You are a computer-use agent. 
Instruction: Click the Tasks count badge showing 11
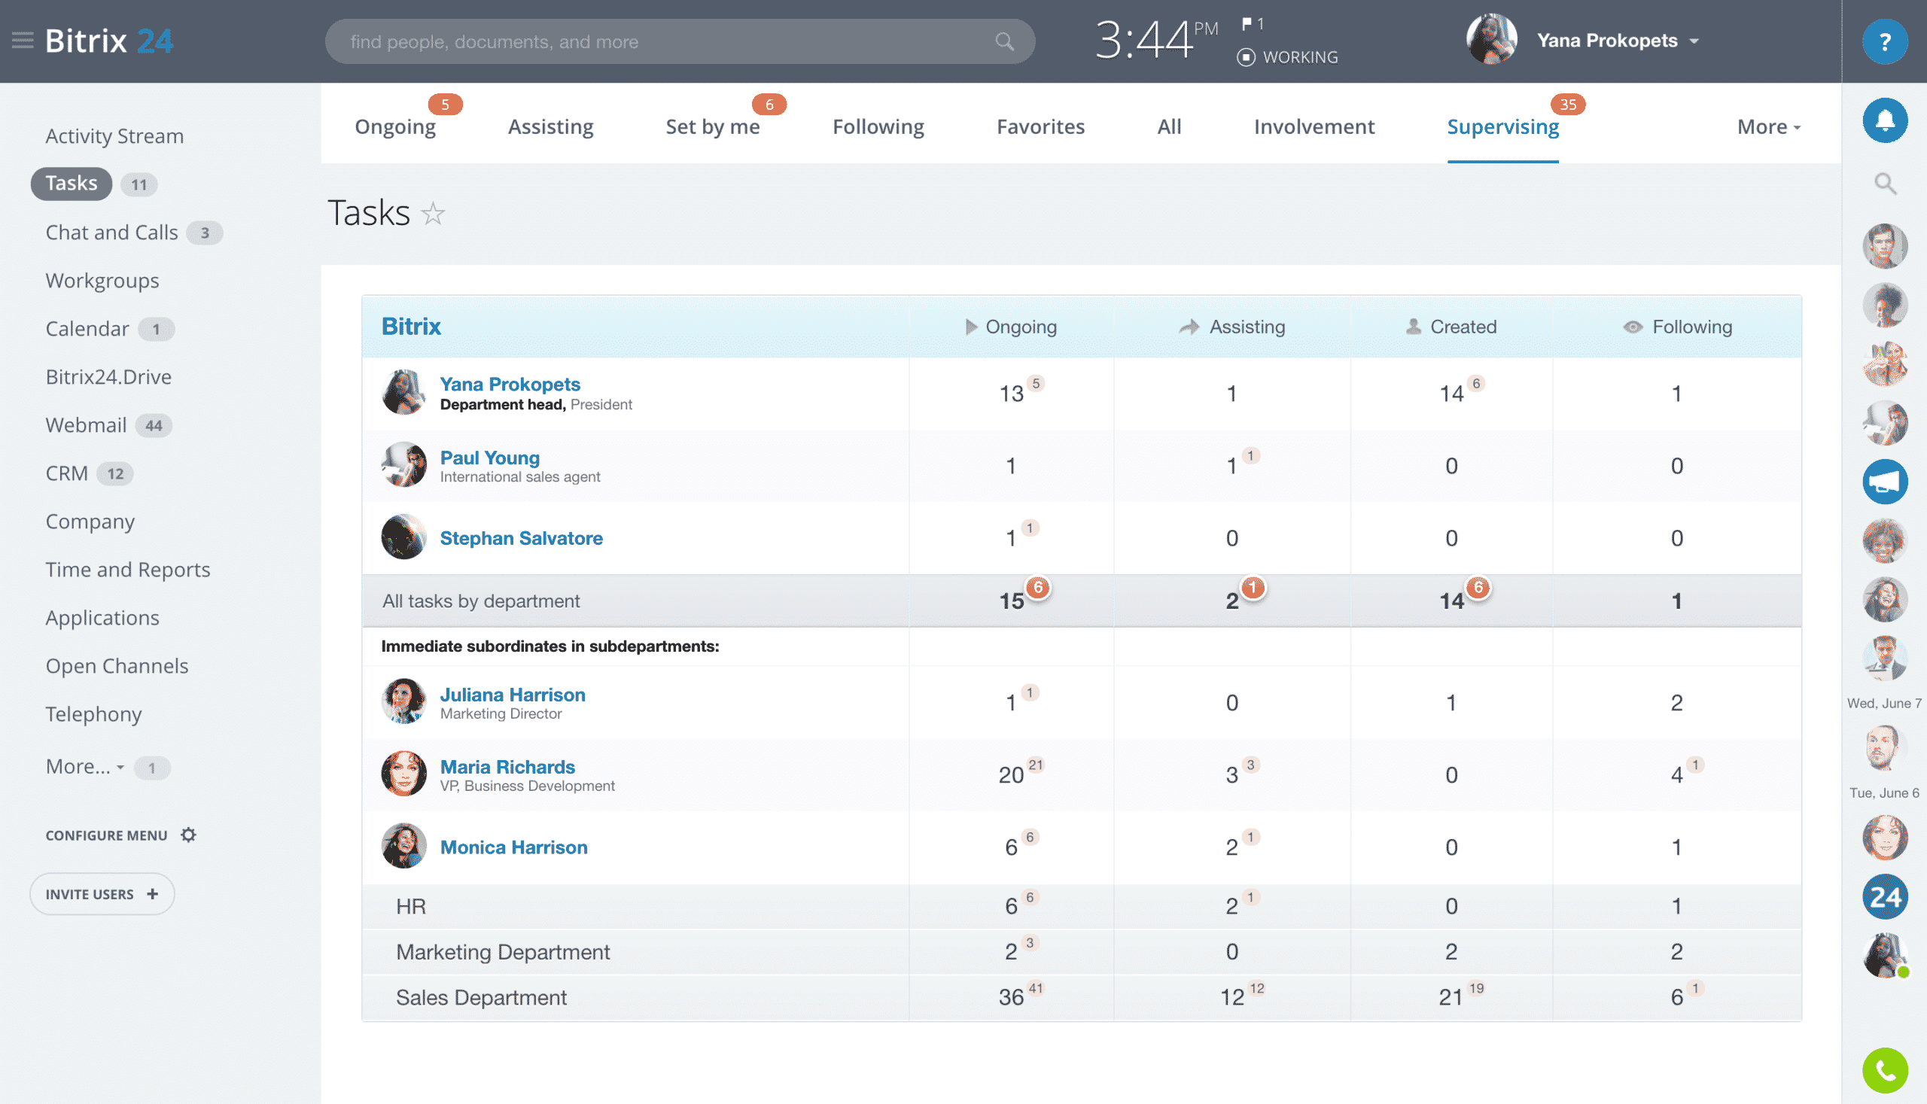(139, 184)
